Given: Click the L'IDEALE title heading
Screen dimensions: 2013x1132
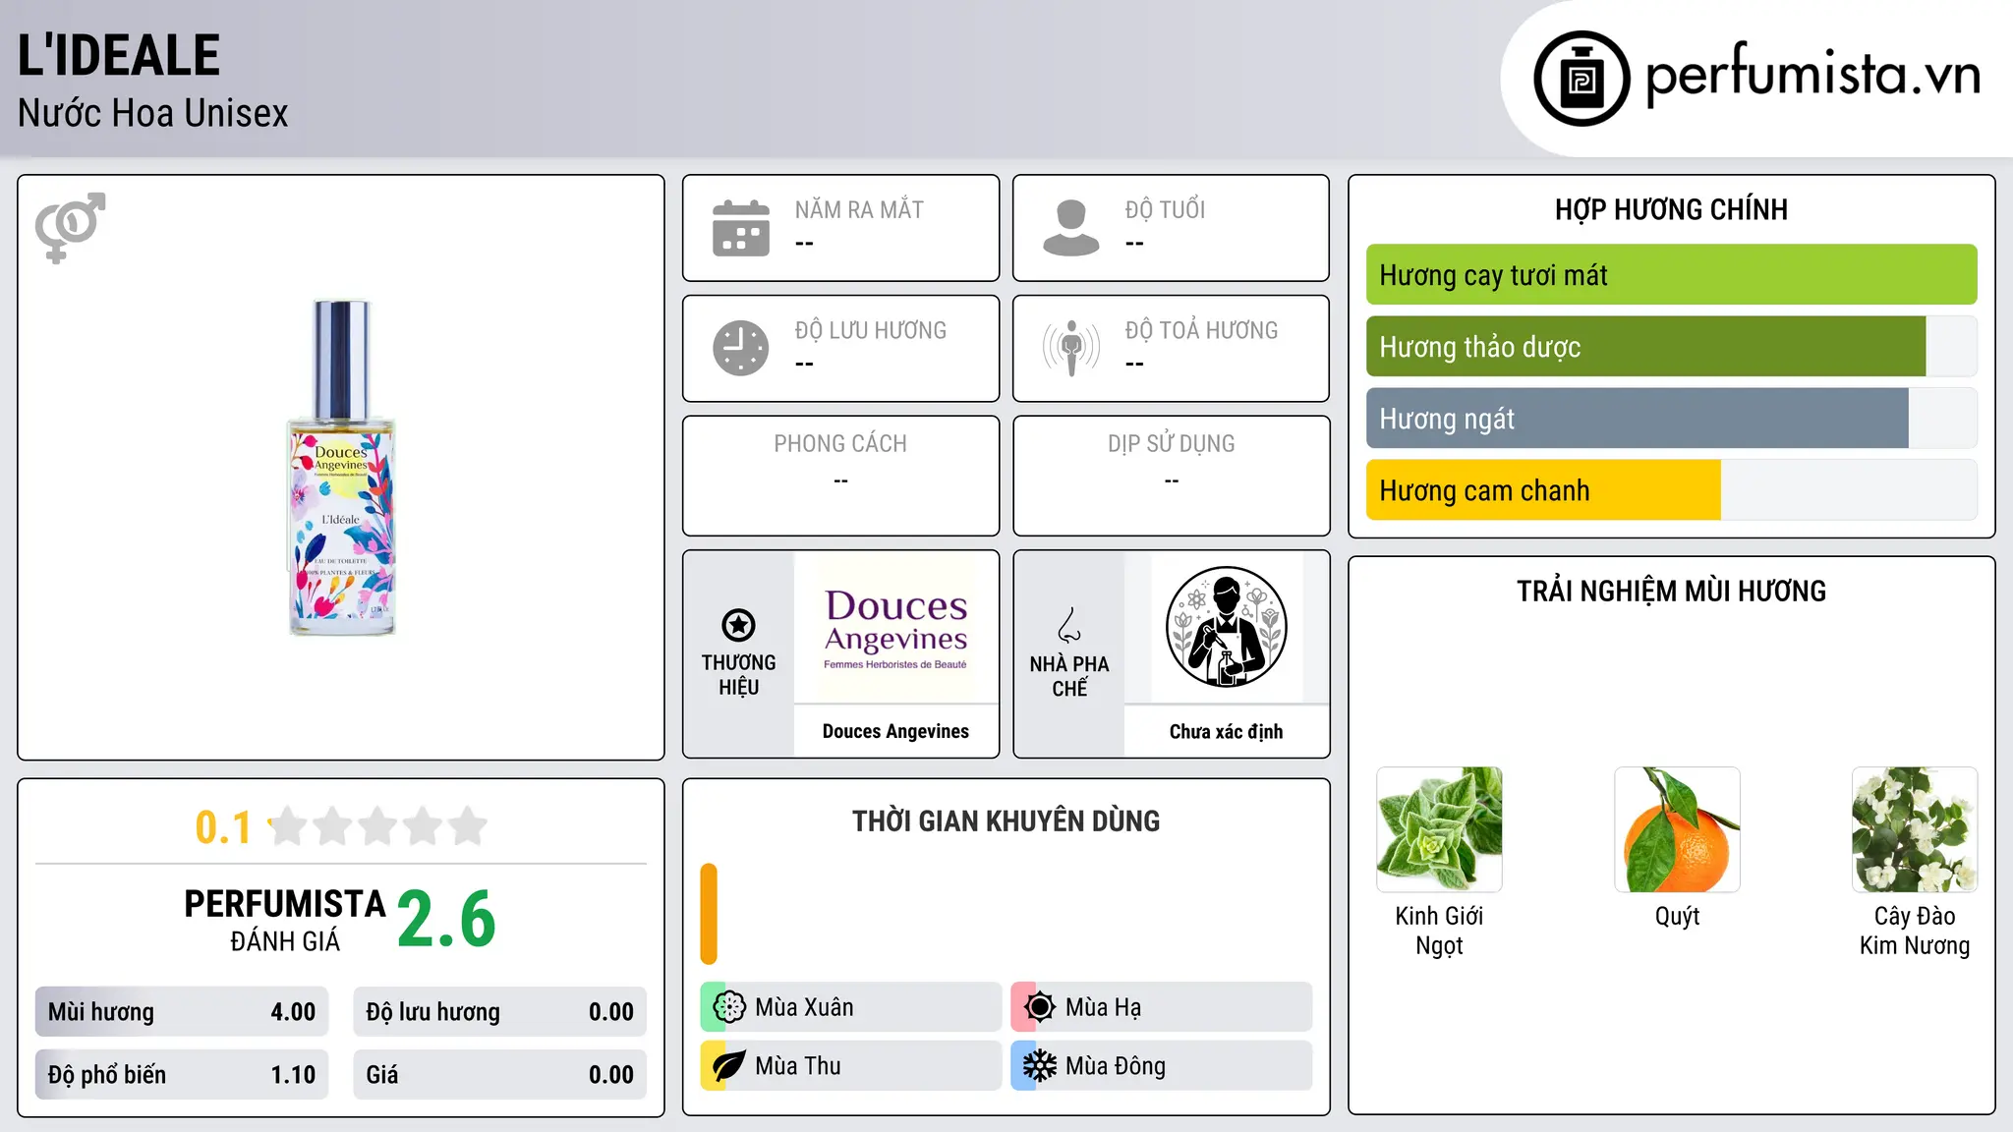Looking at the screenshot, I should pos(119,55).
